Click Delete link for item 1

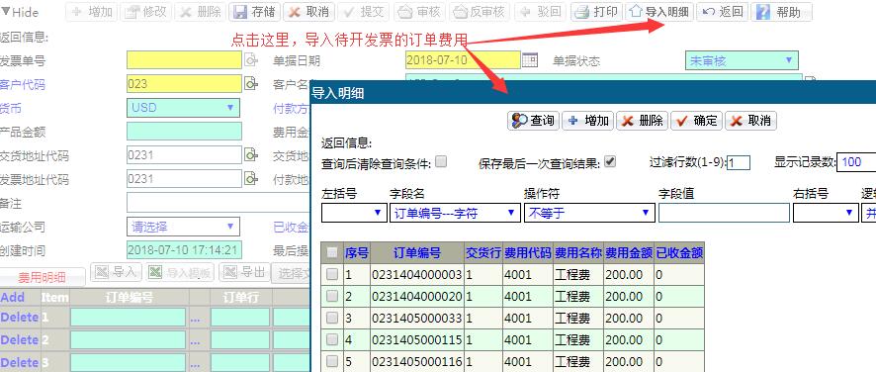(20, 318)
